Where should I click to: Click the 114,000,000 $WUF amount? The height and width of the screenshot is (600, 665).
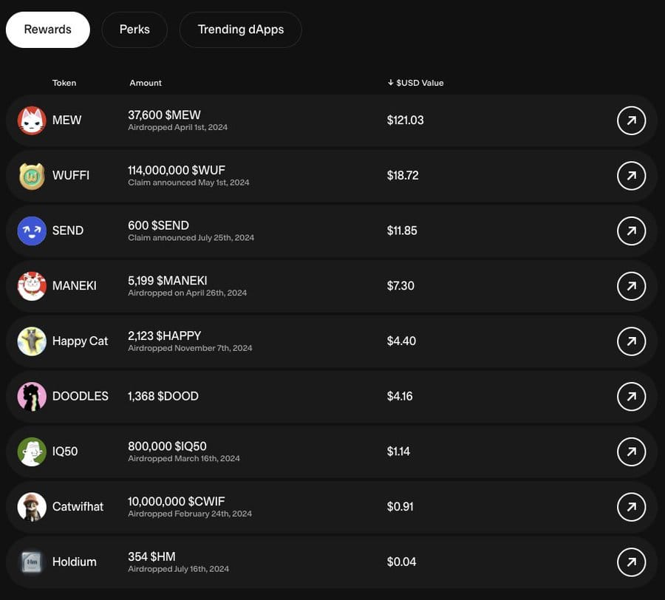click(177, 171)
